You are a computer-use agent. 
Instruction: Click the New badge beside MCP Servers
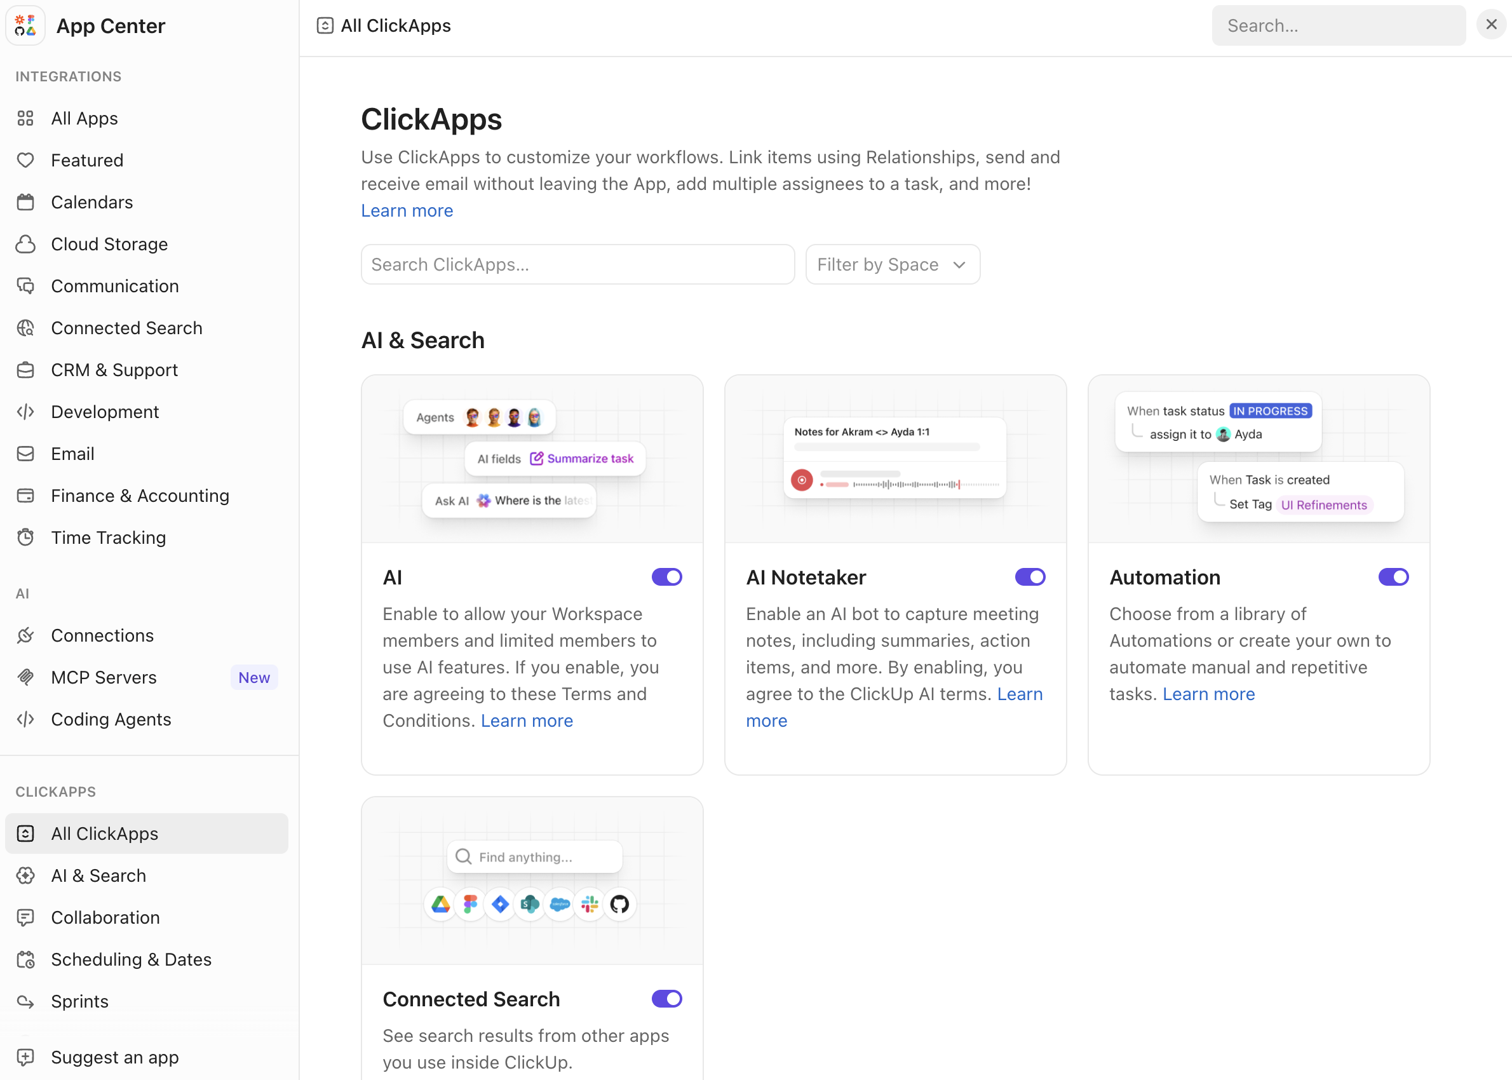[254, 677]
